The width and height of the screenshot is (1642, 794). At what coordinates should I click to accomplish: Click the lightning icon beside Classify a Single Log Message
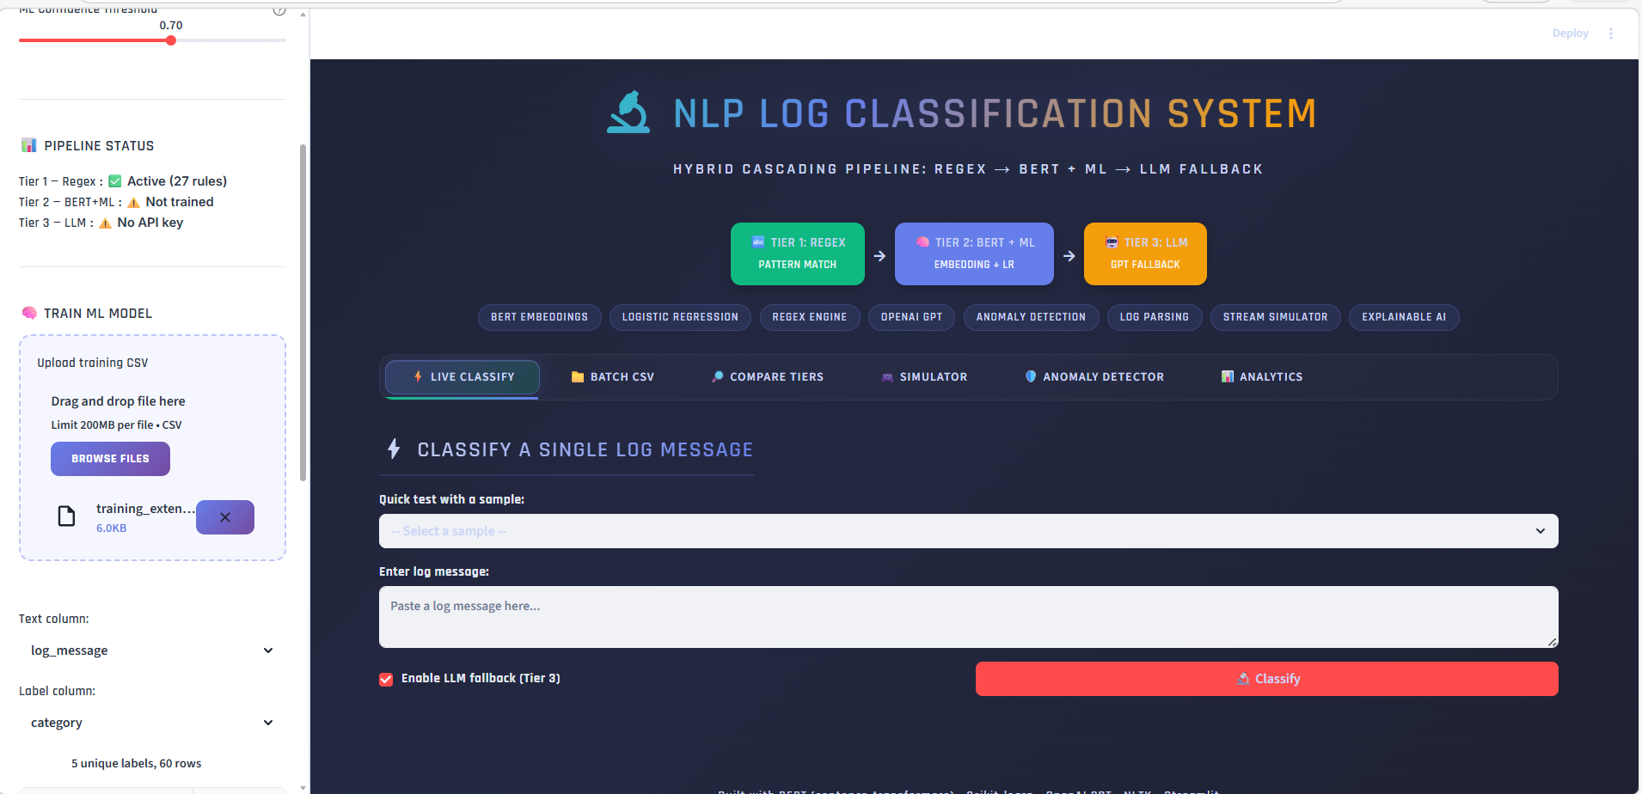(394, 449)
